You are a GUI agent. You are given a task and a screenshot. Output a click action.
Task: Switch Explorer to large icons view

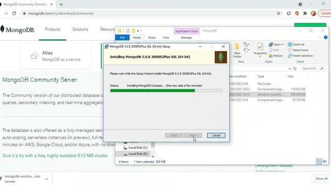325,162
